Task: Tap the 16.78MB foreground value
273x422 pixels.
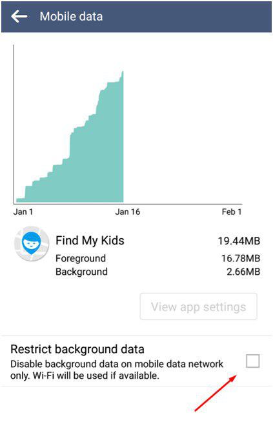Action: coord(241,258)
